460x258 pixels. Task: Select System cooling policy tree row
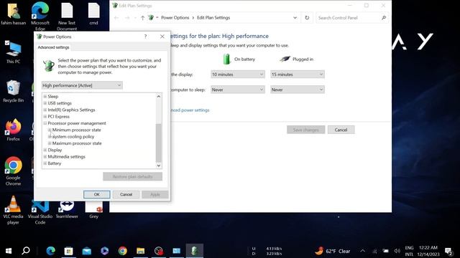tap(73, 137)
